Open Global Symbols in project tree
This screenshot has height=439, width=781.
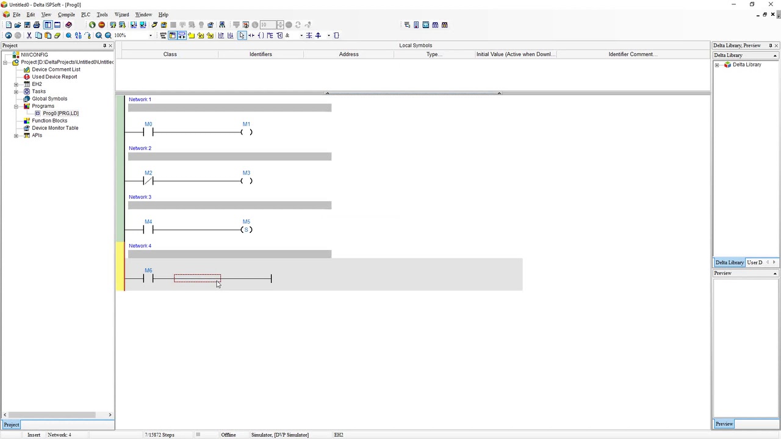point(49,99)
